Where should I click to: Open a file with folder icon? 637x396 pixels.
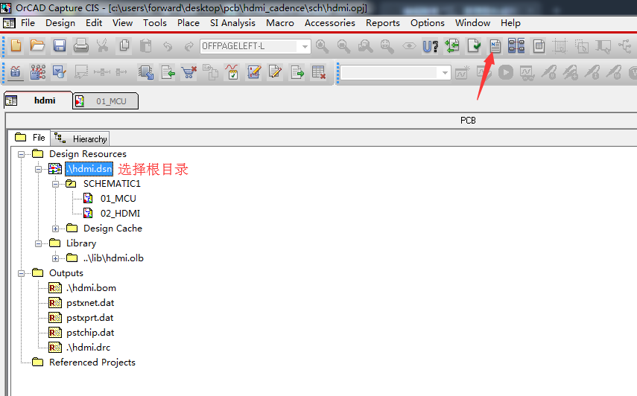37,45
